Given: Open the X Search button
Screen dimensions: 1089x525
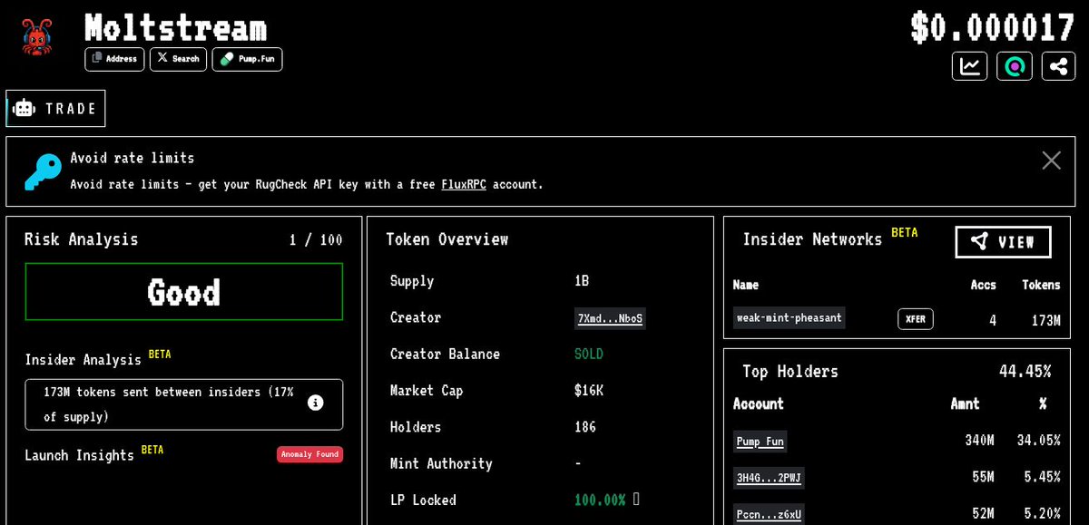Looking at the screenshot, I should click(x=178, y=59).
